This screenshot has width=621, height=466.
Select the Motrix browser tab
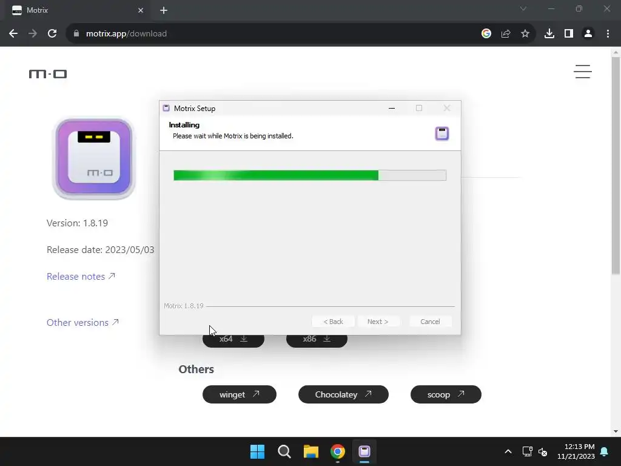point(77,10)
